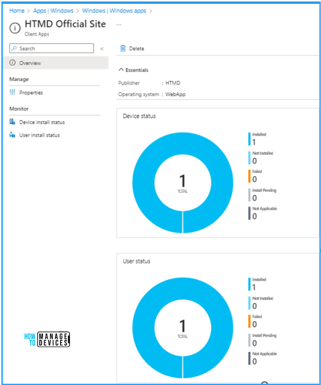Open User install status

click(x=40, y=135)
